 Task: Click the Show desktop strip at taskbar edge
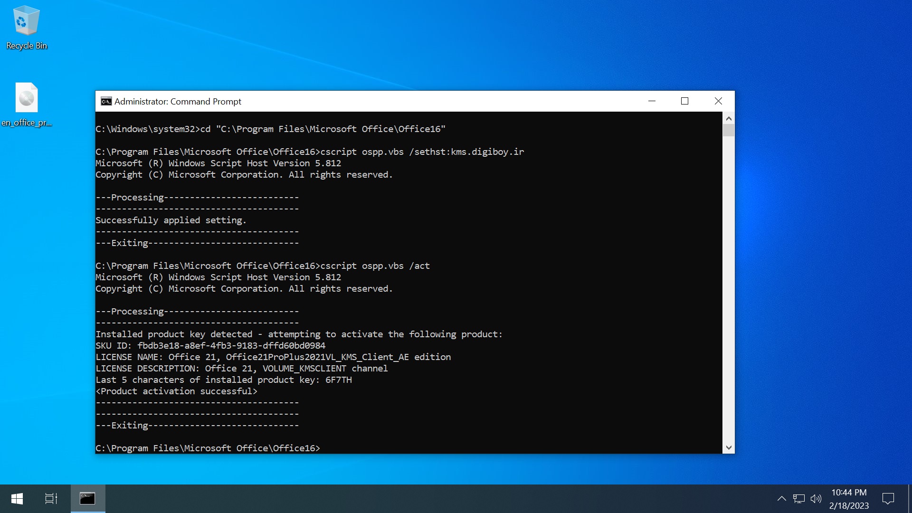point(910,499)
